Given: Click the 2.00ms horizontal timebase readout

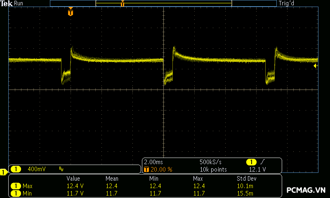Looking at the screenshot, I should 153,162.
